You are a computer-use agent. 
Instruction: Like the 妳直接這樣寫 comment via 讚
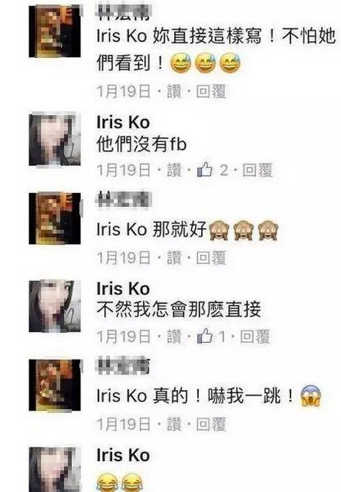(174, 92)
